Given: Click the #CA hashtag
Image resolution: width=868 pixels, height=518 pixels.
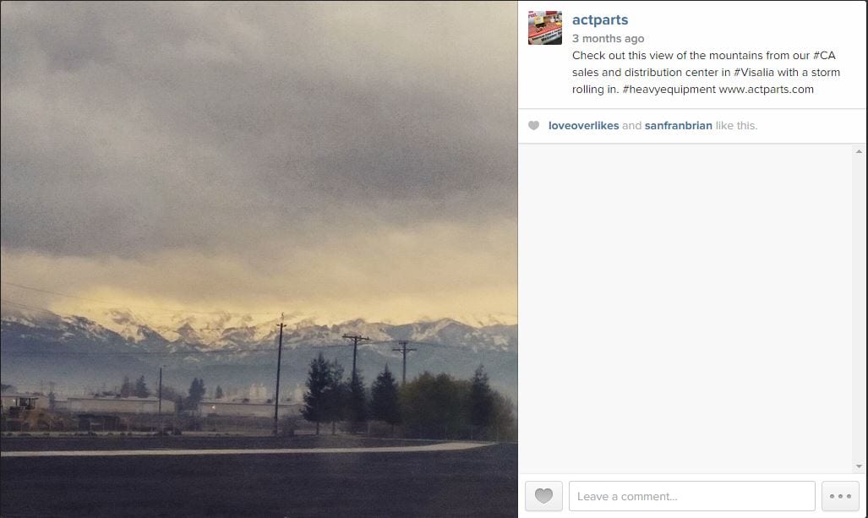Looking at the screenshot, I should pos(824,55).
